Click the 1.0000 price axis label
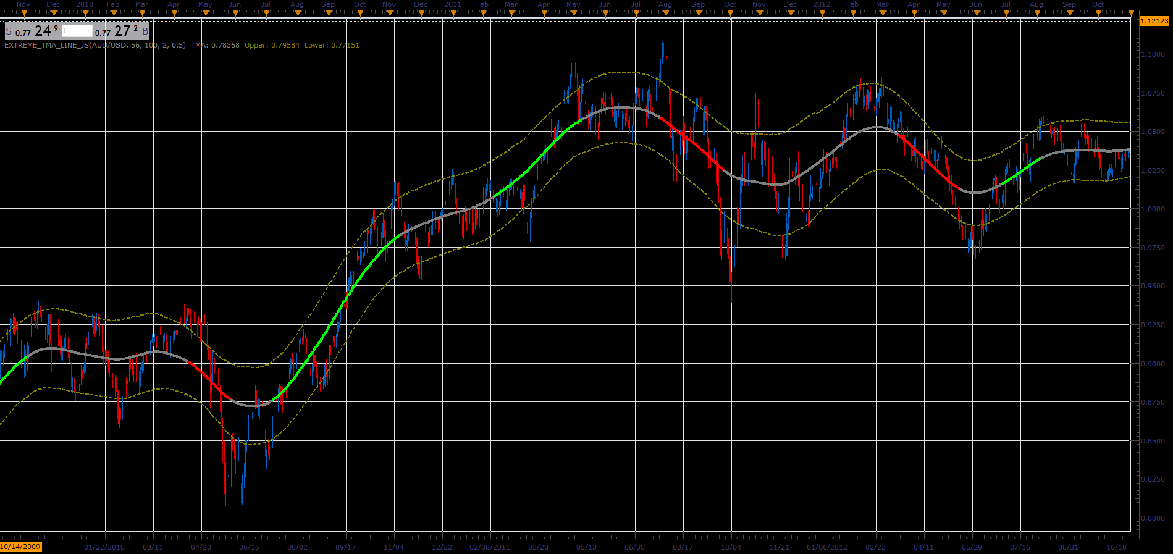Image resolution: width=1173 pixels, height=554 pixels. pos(1153,209)
